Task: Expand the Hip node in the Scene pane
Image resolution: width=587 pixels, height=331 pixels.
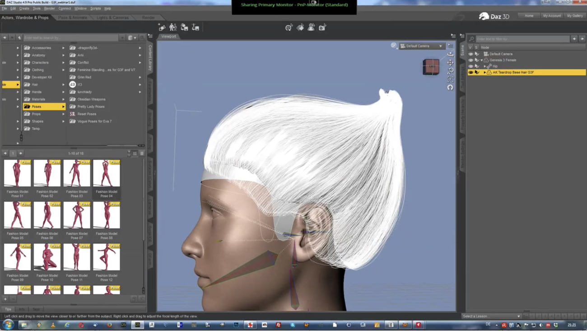Action: (485, 65)
